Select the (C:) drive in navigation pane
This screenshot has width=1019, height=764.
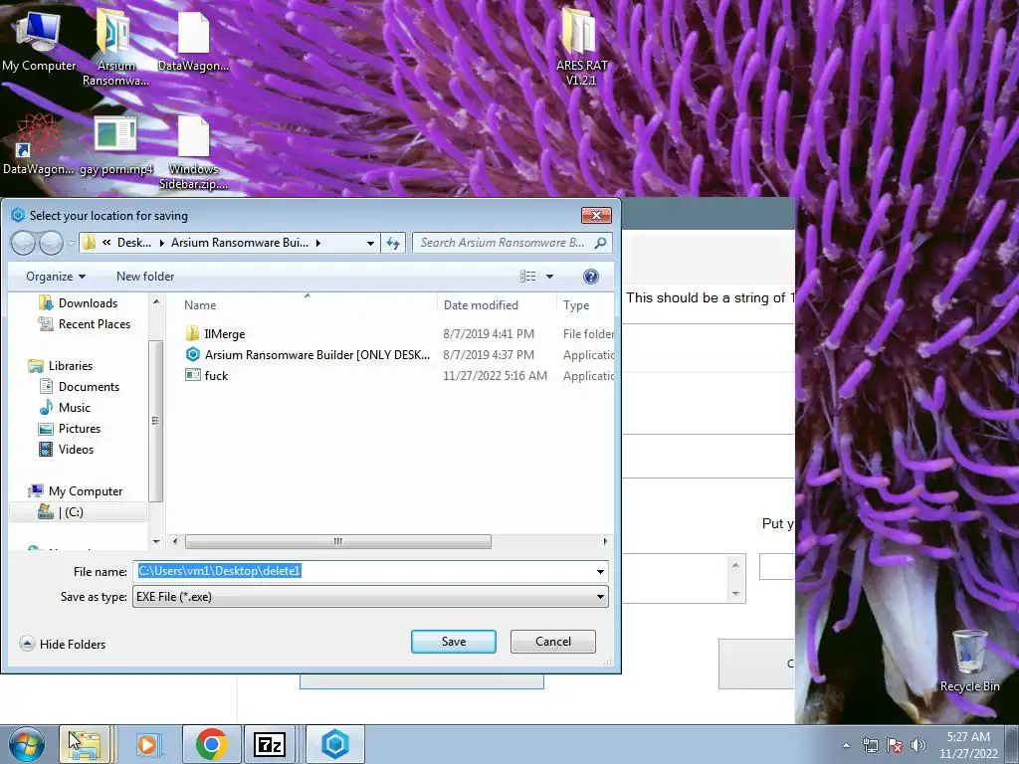tap(78, 512)
